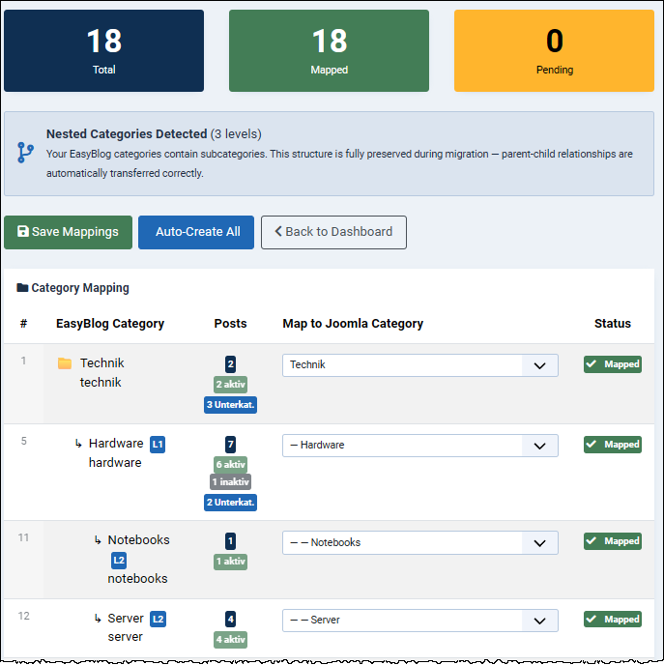Click the Save Mappings button
Screen dimensions: 664x665
click(68, 232)
